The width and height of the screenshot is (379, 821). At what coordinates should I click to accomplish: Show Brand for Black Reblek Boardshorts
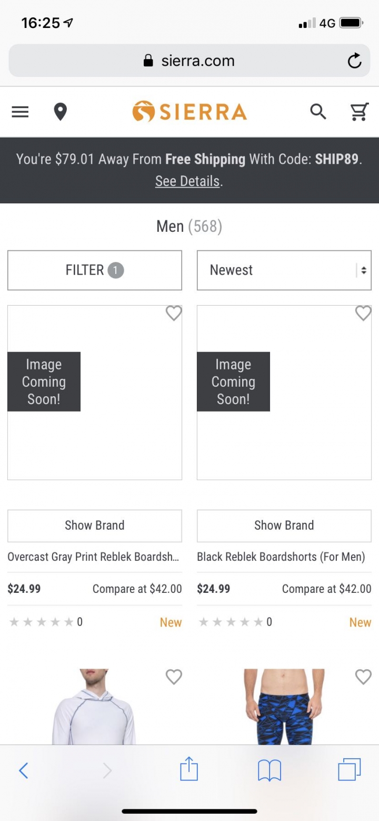284,525
